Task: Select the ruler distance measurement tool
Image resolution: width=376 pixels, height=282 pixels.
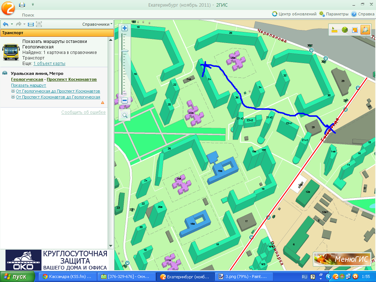Action: click(x=335, y=30)
